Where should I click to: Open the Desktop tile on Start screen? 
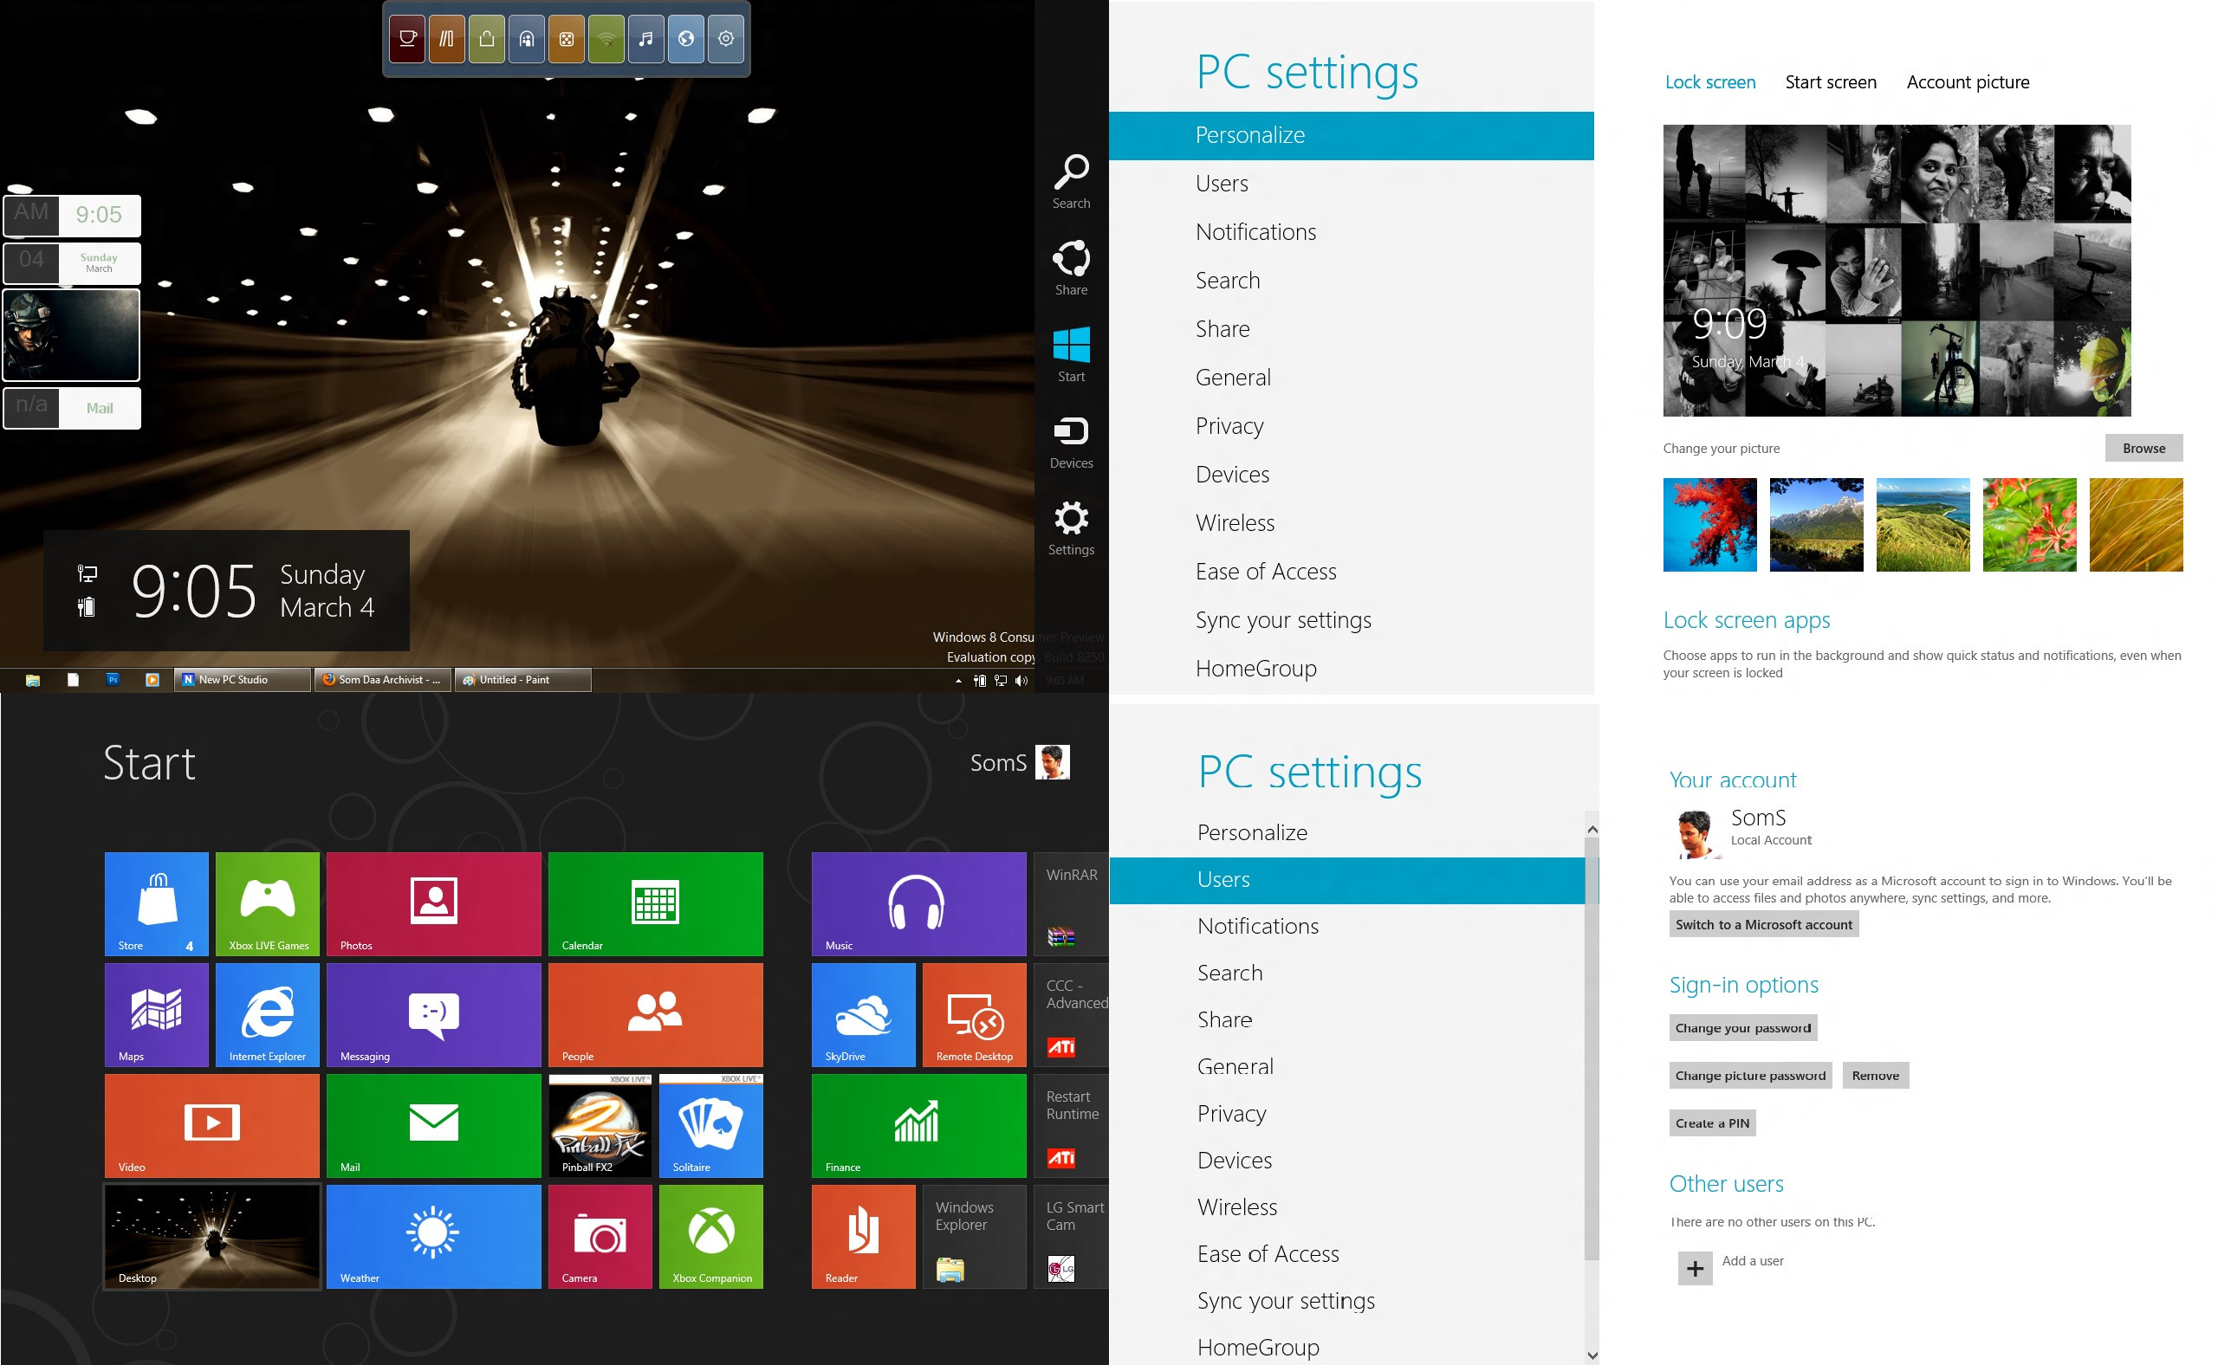212,1237
